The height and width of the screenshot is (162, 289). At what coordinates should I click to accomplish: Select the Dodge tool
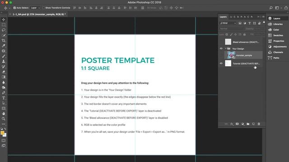[4, 87]
